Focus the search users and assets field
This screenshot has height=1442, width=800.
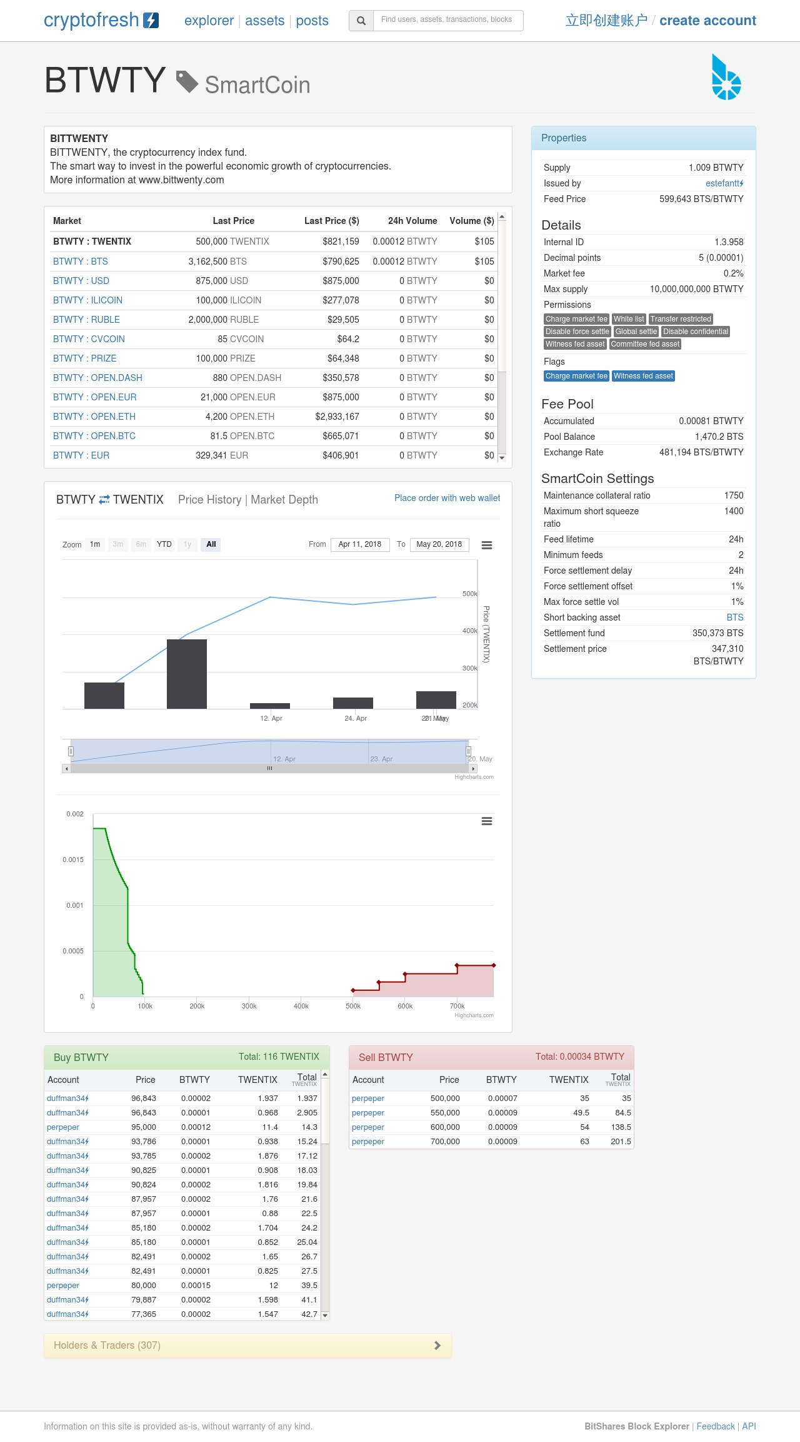[448, 21]
